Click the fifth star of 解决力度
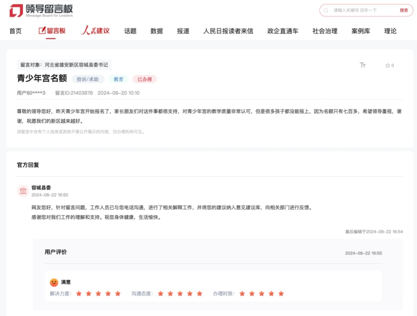The width and height of the screenshot is (417, 316). click(118, 293)
